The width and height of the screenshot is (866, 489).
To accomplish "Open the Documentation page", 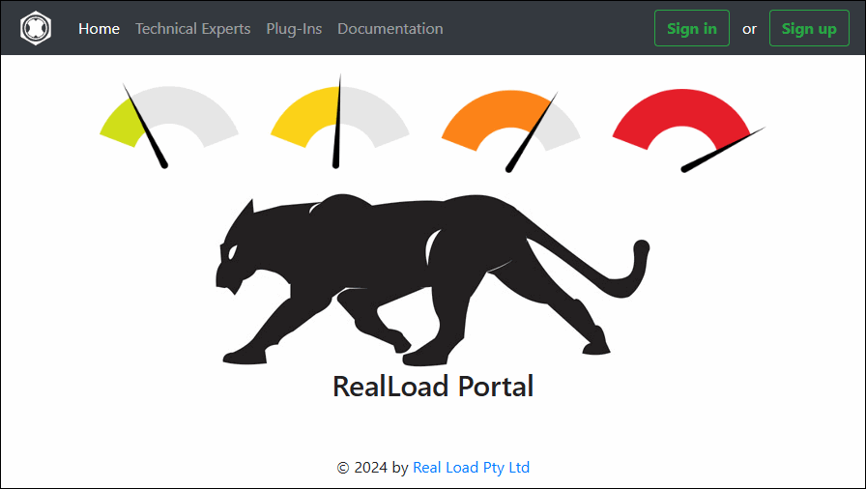I will pyautogui.click(x=390, y=29).
